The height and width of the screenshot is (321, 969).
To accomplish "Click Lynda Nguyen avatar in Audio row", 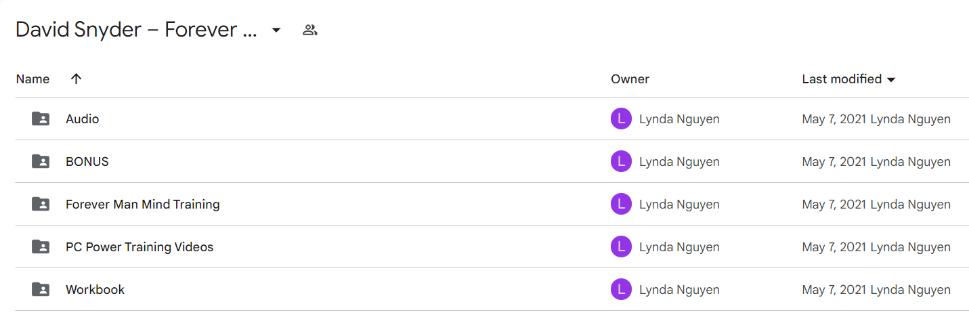I will click(621, 119).
